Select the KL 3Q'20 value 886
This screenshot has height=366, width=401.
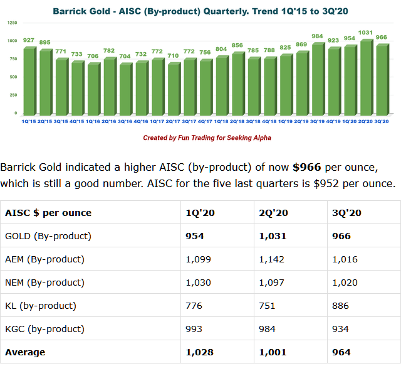point(341,306)
